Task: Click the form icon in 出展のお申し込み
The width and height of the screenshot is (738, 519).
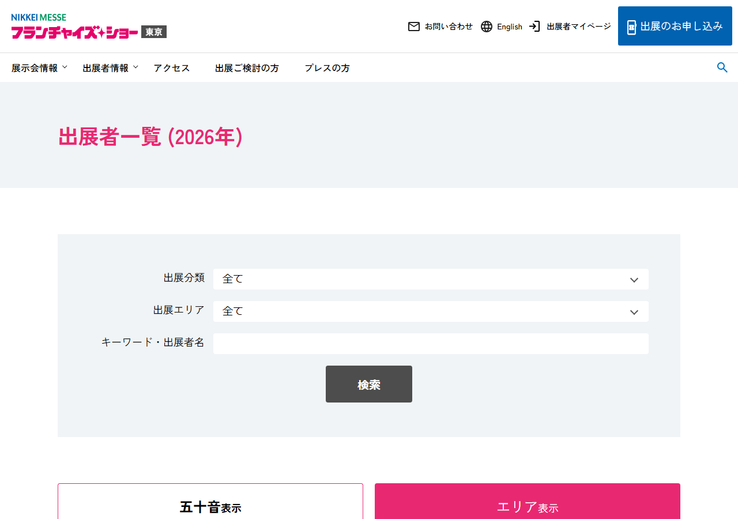Action: (631, 27)
